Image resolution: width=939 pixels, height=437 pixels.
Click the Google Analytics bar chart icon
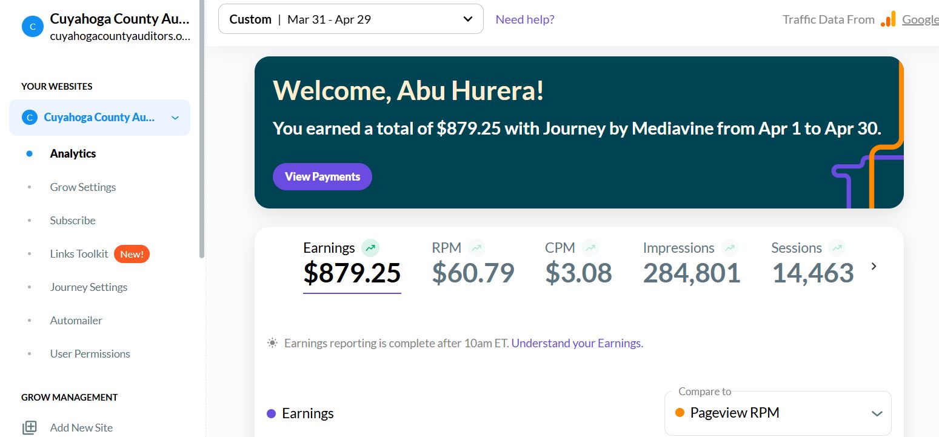(x=888, y=19)
